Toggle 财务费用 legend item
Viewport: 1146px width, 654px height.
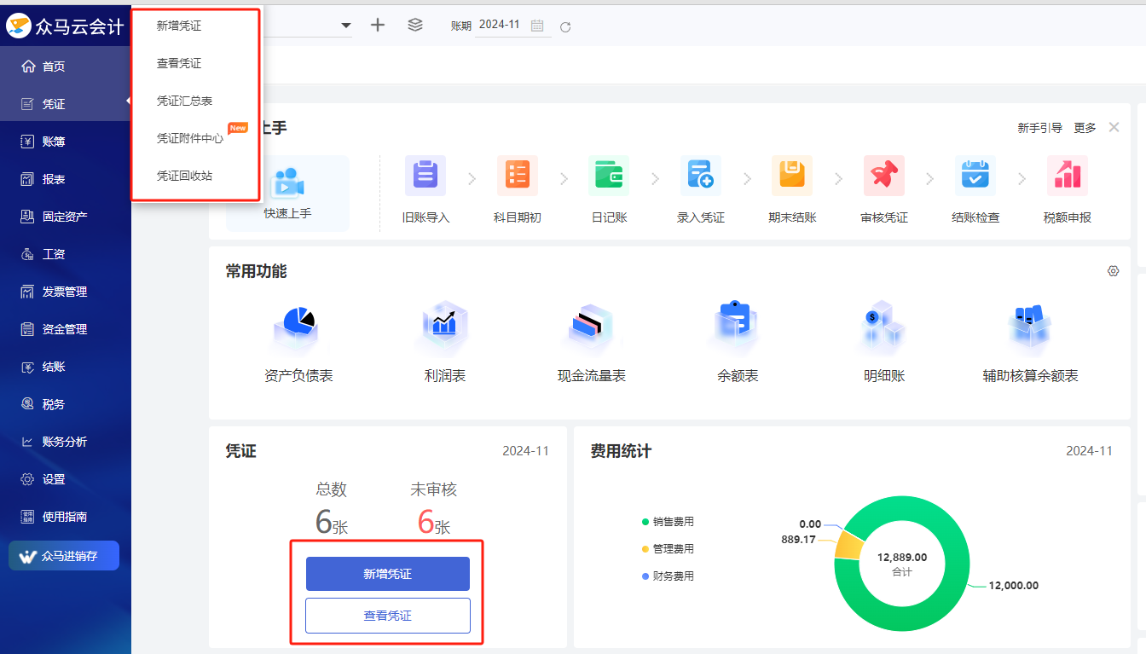pyautogui.click(x=668, y=576)
